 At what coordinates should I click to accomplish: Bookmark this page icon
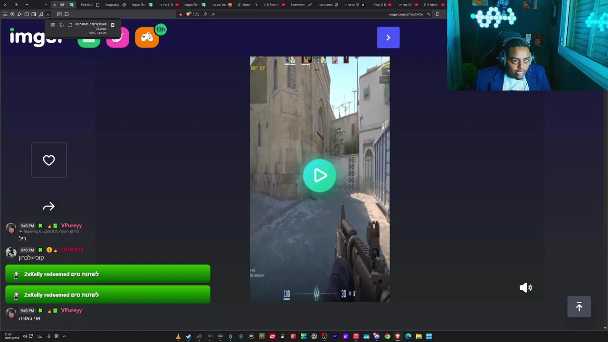pyautogui.click(x=437, y=14)
